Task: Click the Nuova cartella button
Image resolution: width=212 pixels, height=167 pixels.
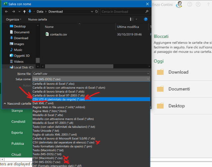Action: click(x=37, y=20)
